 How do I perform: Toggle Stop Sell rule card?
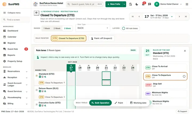click(165, 85)
